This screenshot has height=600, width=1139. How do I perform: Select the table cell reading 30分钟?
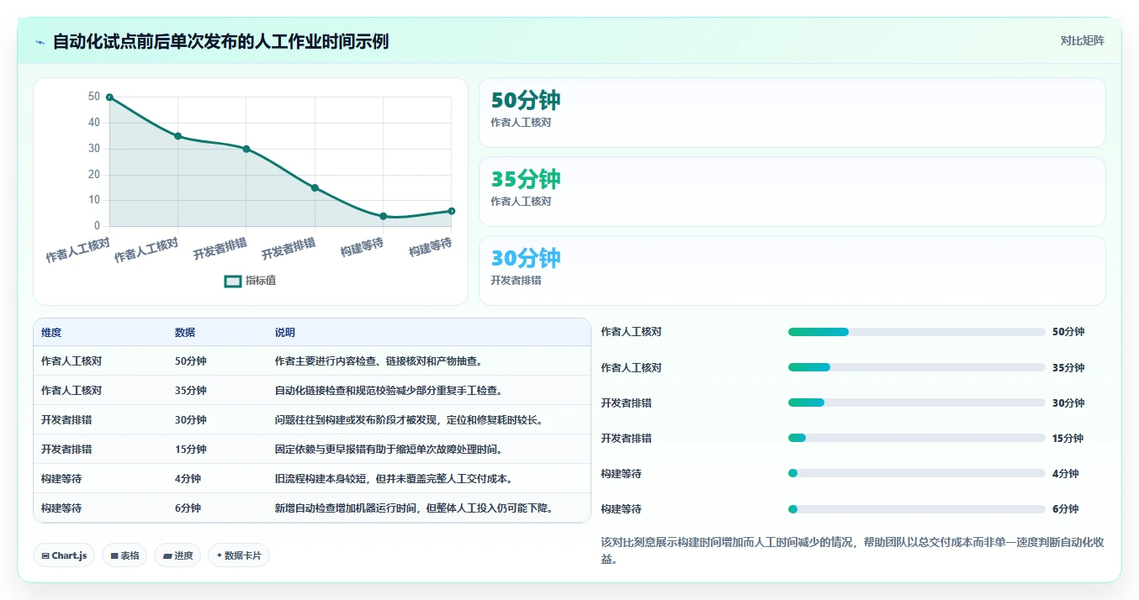(191, 420)
